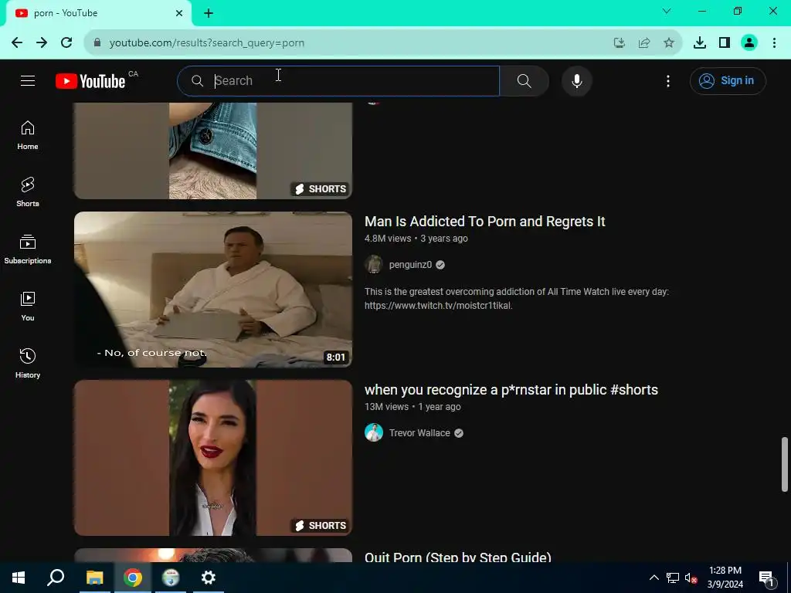791x593 pixels.
Task: Open File Explorer from the taskbar
Action: coord(94,578)
